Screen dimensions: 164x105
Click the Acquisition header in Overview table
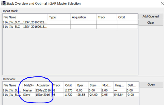click(x=43, y=85)
